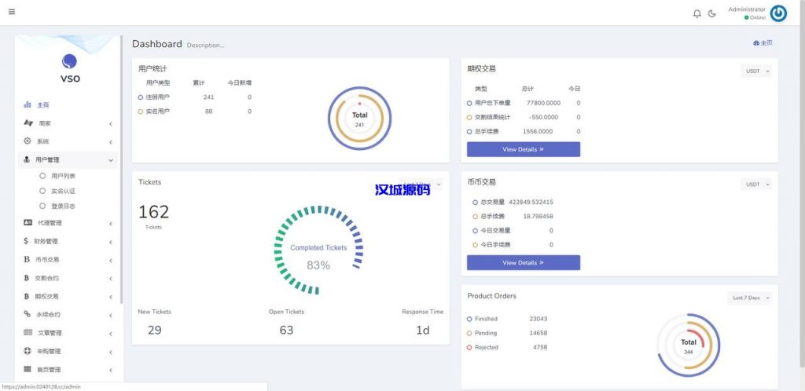Viewport: 805px width, 391px height.
Task: Click the 商家 sidebar icon
Action: [28, 123]
